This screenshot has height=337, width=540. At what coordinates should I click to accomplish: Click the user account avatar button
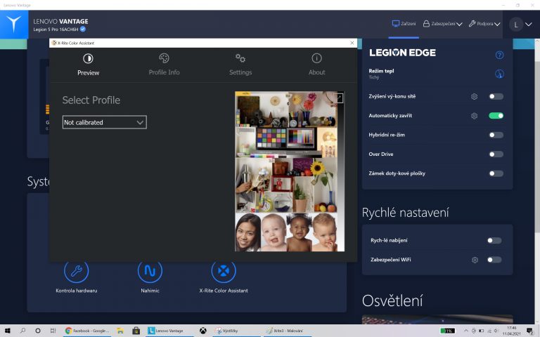click(x=517, y=24)
